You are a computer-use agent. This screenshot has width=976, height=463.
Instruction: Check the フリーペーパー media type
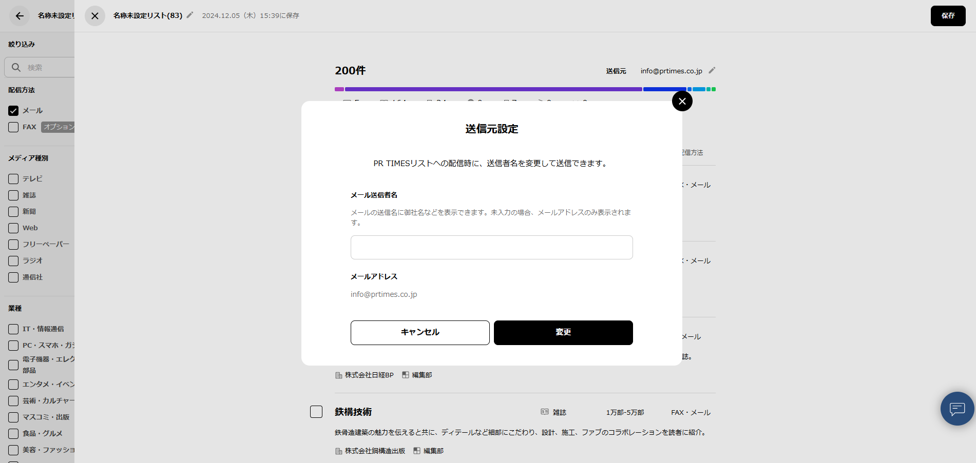pyautogui.click(x=13, y=245)
